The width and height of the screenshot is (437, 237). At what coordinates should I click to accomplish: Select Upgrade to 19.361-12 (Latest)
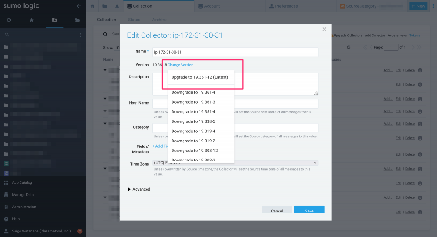pyautogui.click(x=199, y=77)
